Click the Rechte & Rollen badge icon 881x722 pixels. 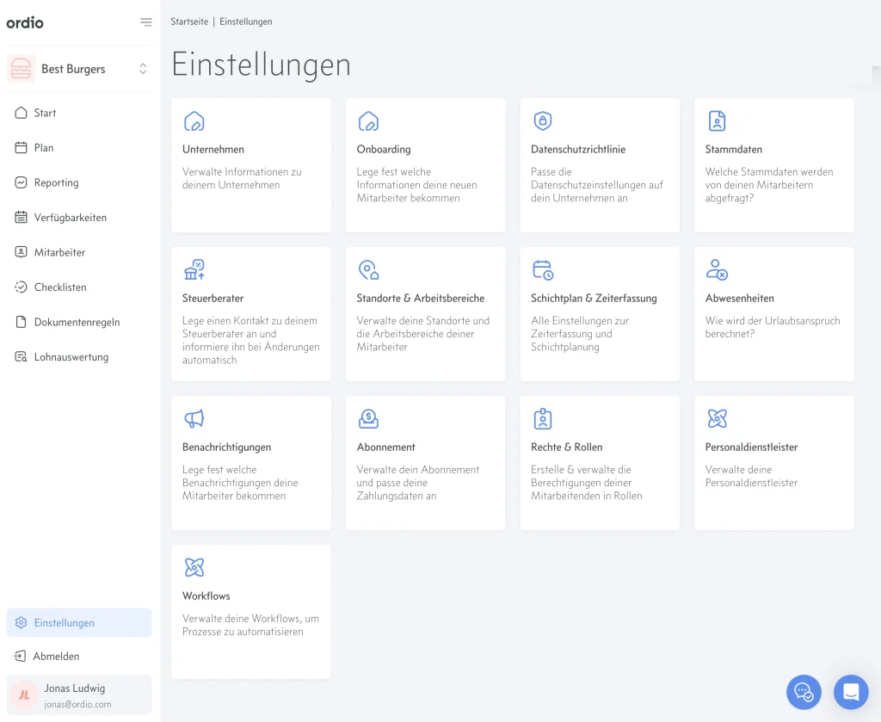[x=542, y=419]
